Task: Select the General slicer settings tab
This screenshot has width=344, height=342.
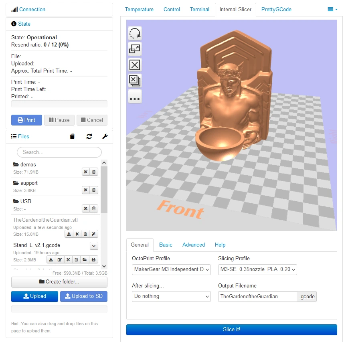Action: (140, 245)
